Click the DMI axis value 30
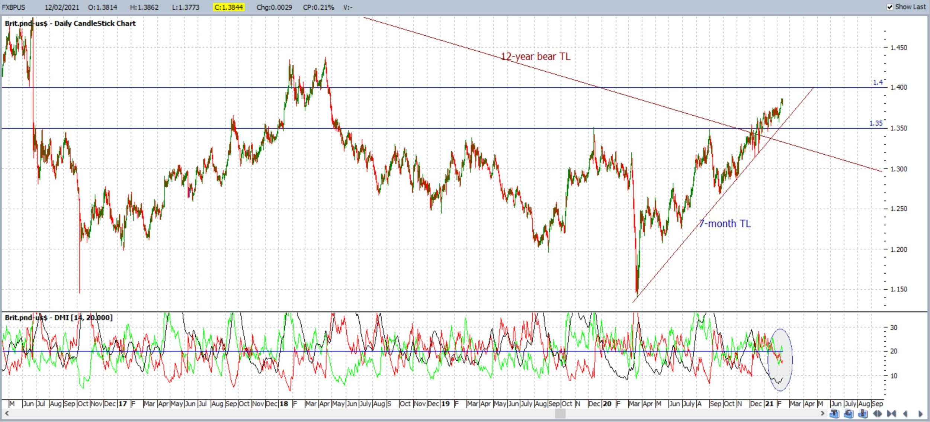Image resolution: width=930 pixels, height=422 pixels. [894, 328]
